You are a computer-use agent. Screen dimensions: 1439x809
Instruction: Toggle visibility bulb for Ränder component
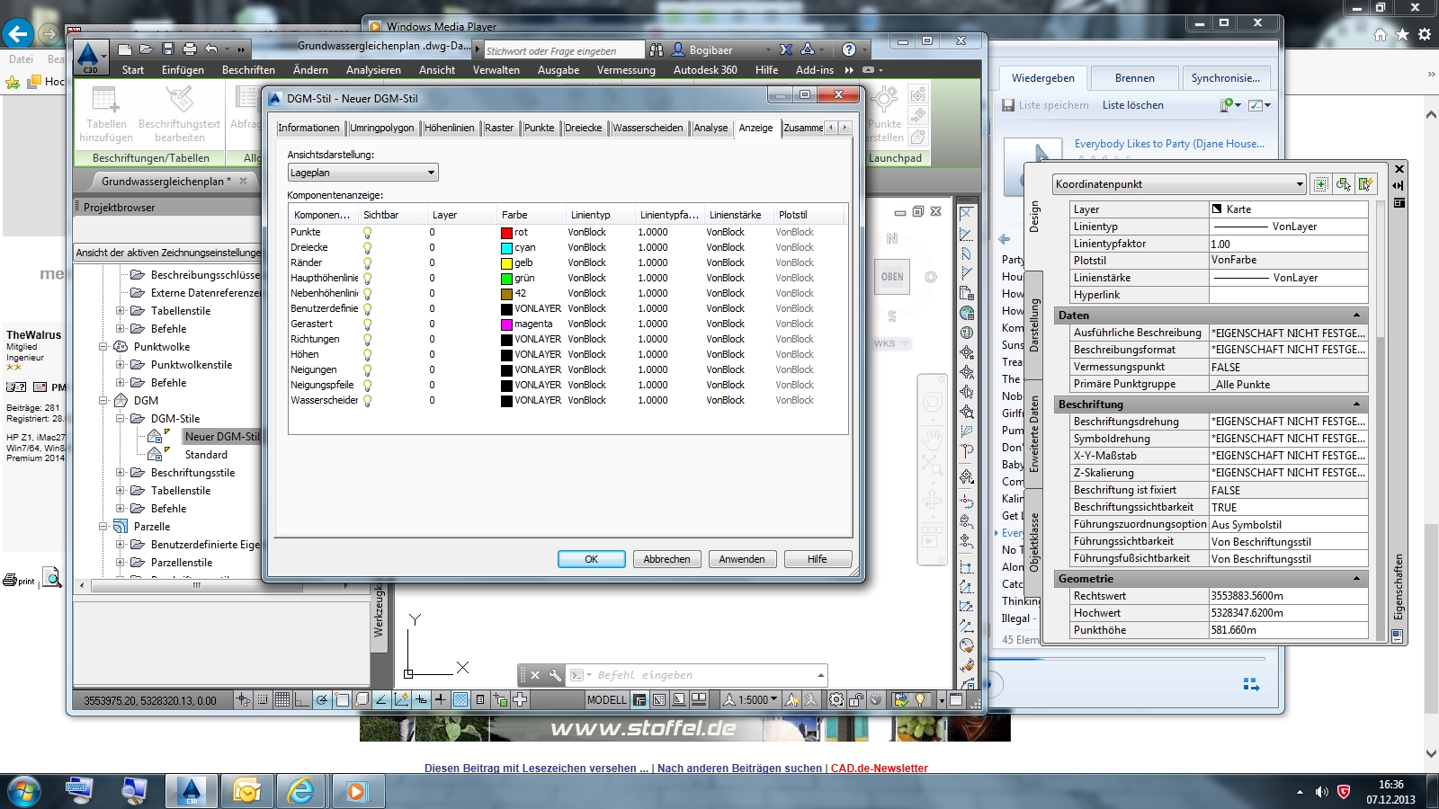pyautogui.click(x=367, y=262)
